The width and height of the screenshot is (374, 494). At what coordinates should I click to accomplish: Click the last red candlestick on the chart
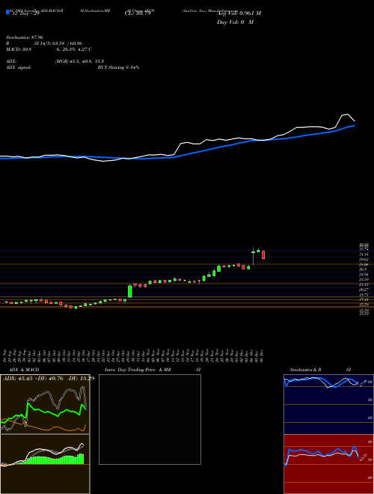263,254
